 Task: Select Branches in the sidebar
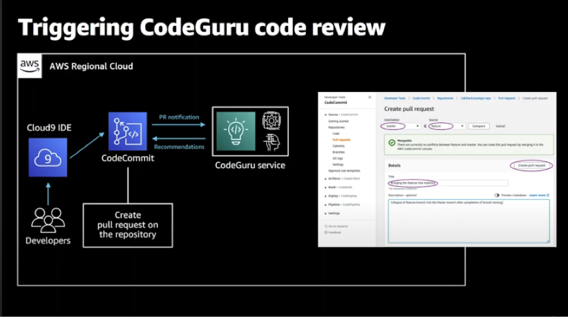click(x=339, y=152)
